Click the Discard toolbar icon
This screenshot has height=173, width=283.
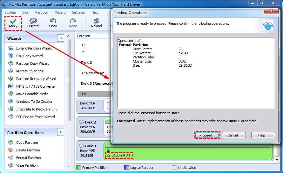point(33,21)
